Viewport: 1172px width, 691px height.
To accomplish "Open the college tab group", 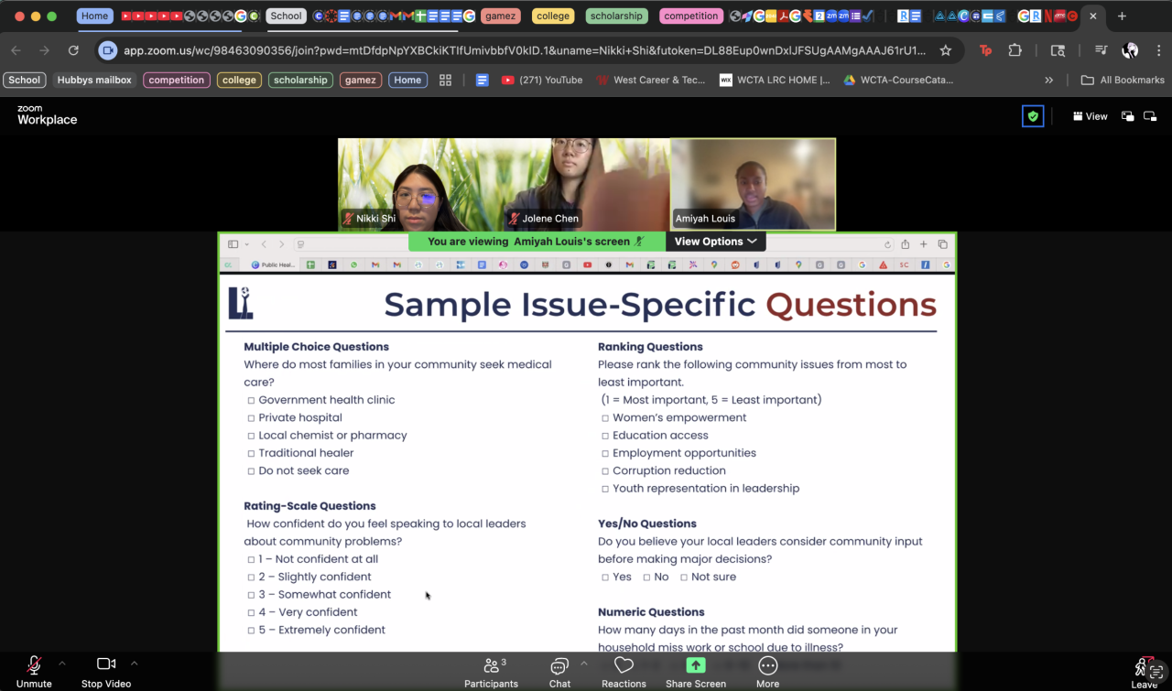I will coord(553,16).
